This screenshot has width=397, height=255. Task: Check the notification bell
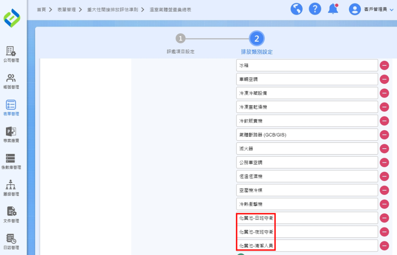click(333, 9)
